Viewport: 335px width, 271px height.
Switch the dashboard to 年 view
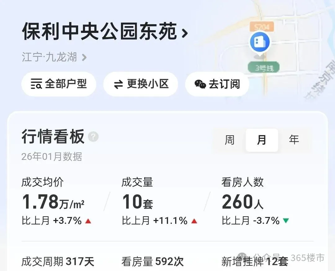[x=294, y=140]
